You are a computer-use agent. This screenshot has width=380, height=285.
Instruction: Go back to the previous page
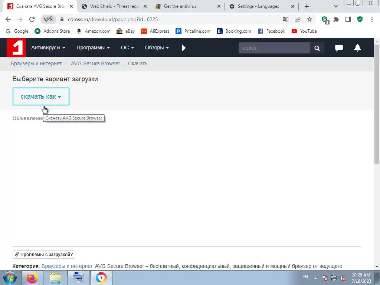8,19
